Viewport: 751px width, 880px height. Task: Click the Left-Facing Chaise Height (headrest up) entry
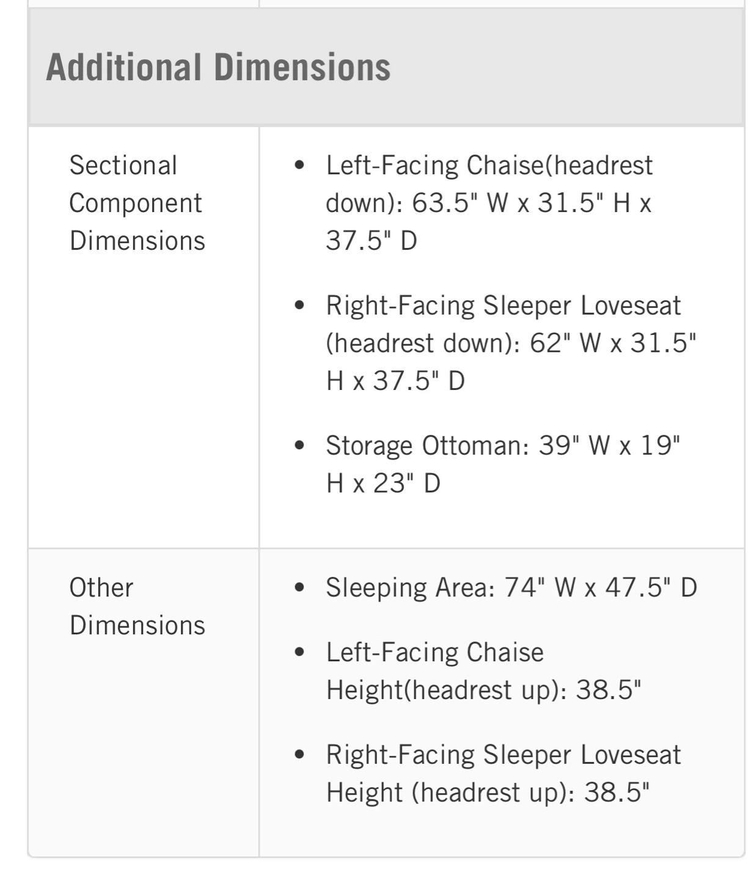(x=484, y=671)
